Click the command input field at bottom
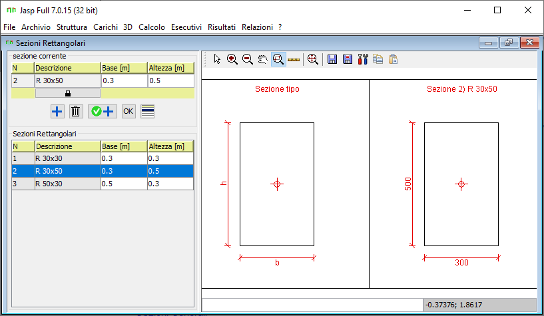 [x=312, y=305]
